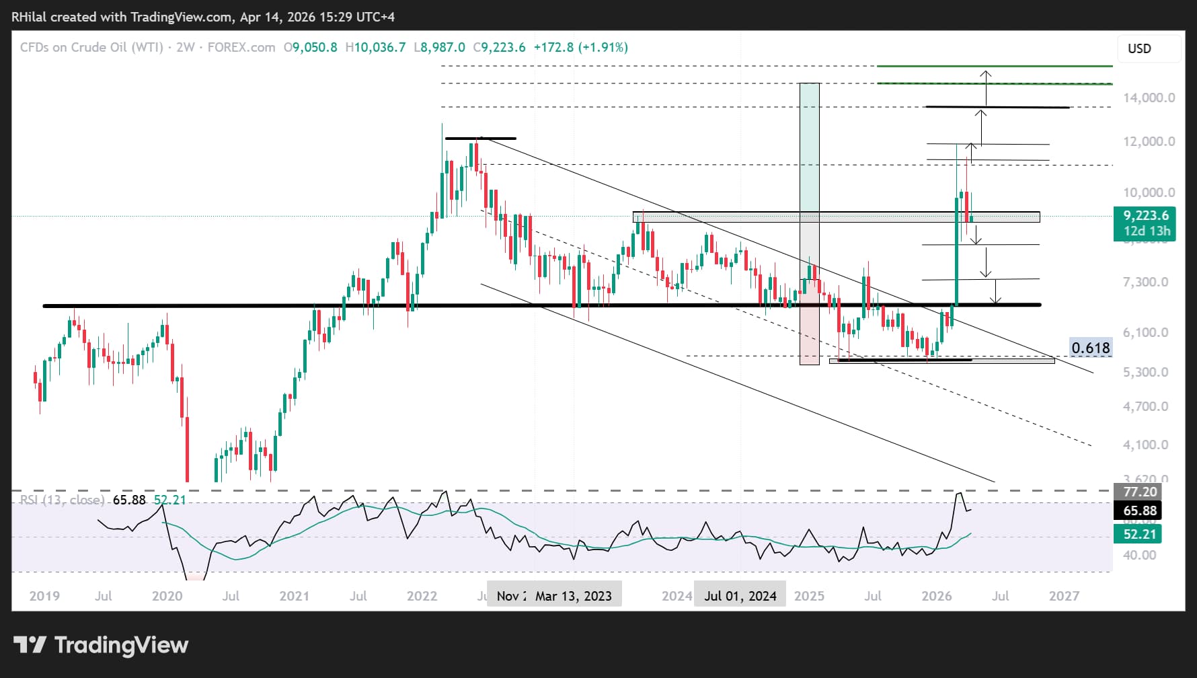Click the 4,100.0 price axis label

(1145, 445)
